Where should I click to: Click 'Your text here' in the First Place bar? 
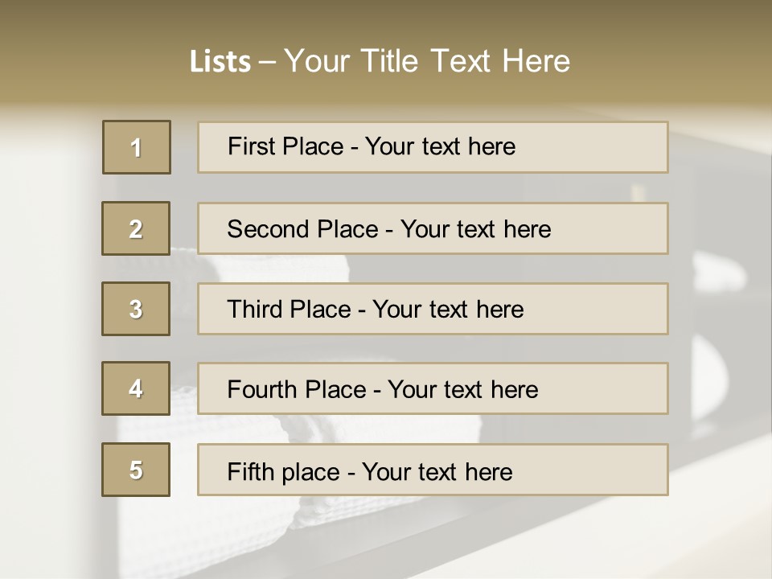[440, 146]
